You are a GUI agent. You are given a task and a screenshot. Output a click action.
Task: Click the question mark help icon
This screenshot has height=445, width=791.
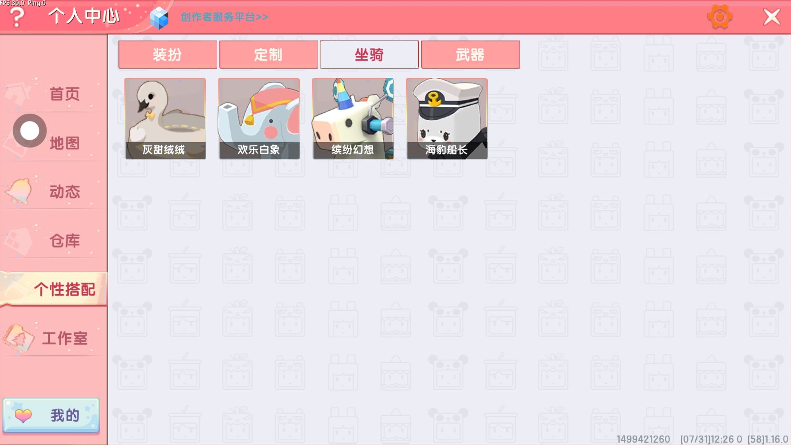click(17, 17)
